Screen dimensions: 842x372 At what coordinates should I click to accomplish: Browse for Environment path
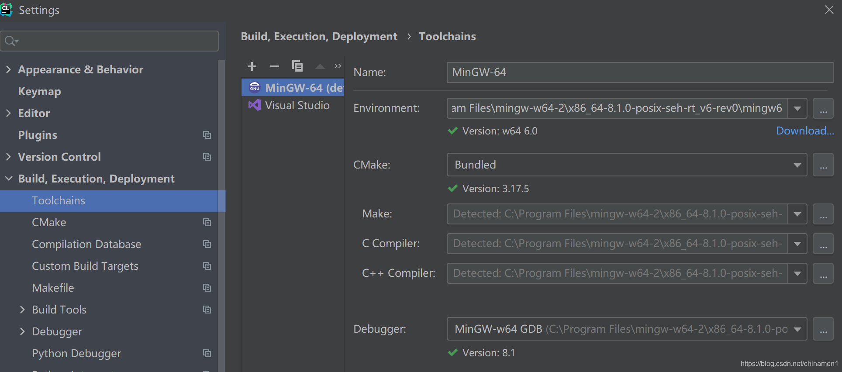pyautogui.click(x=823, y=108)
